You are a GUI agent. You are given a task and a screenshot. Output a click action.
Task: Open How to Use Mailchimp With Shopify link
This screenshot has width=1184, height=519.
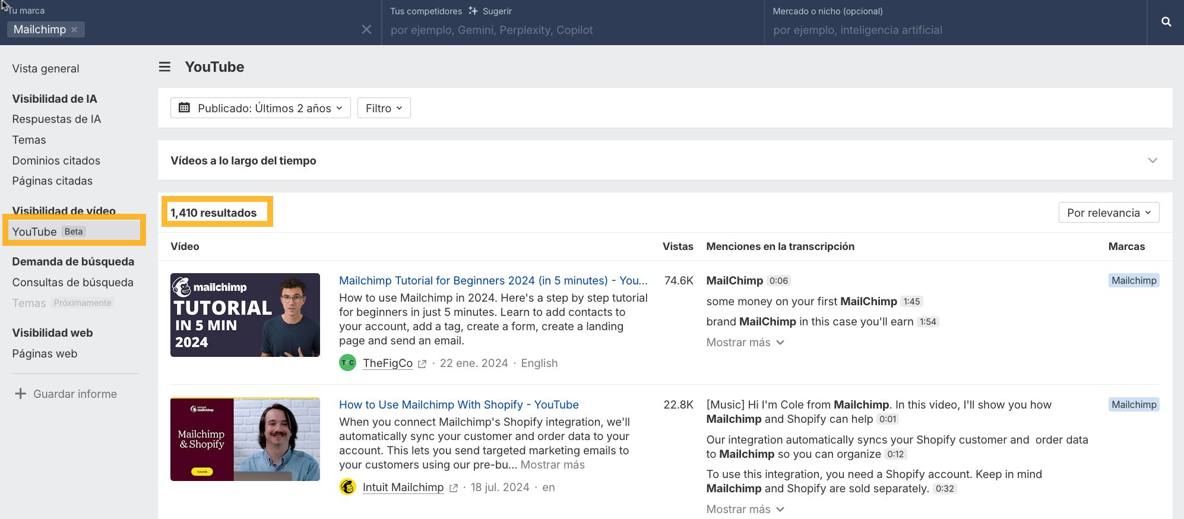(x=458, y=404)
